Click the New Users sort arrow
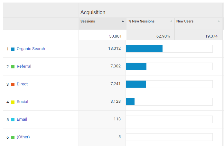 coord(219,21)
